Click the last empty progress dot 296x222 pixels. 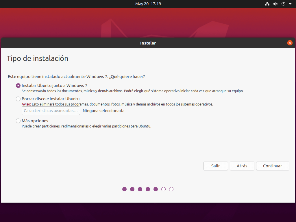pyautogui.click(x=171, y=189)
